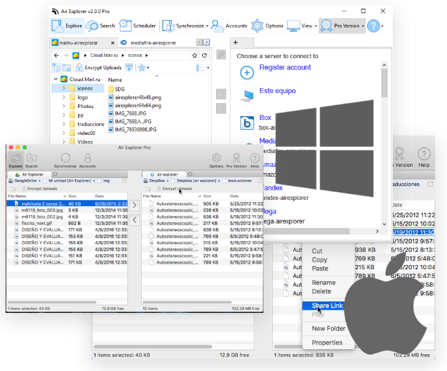Select flecha_next.gif in Mac window
This screenshot has height=371, width=447.
tap(67, 223)
